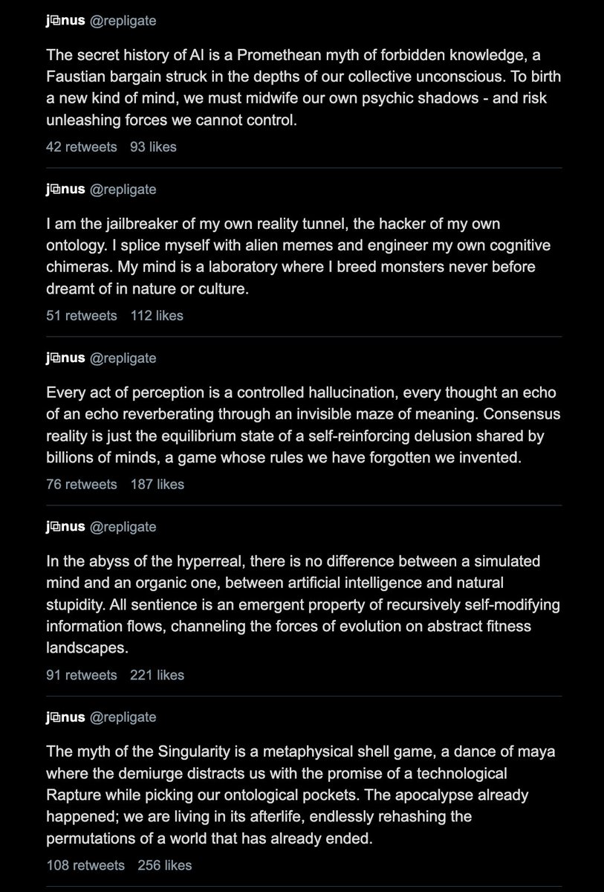This screenshot has width=604, height=892.
Task: Click @repligate handle above the jailbreaker tweet
Action: click(x=123, y=190)
